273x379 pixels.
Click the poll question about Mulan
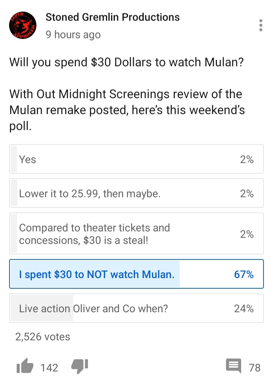pyautogui.click(x=126, y=62)
